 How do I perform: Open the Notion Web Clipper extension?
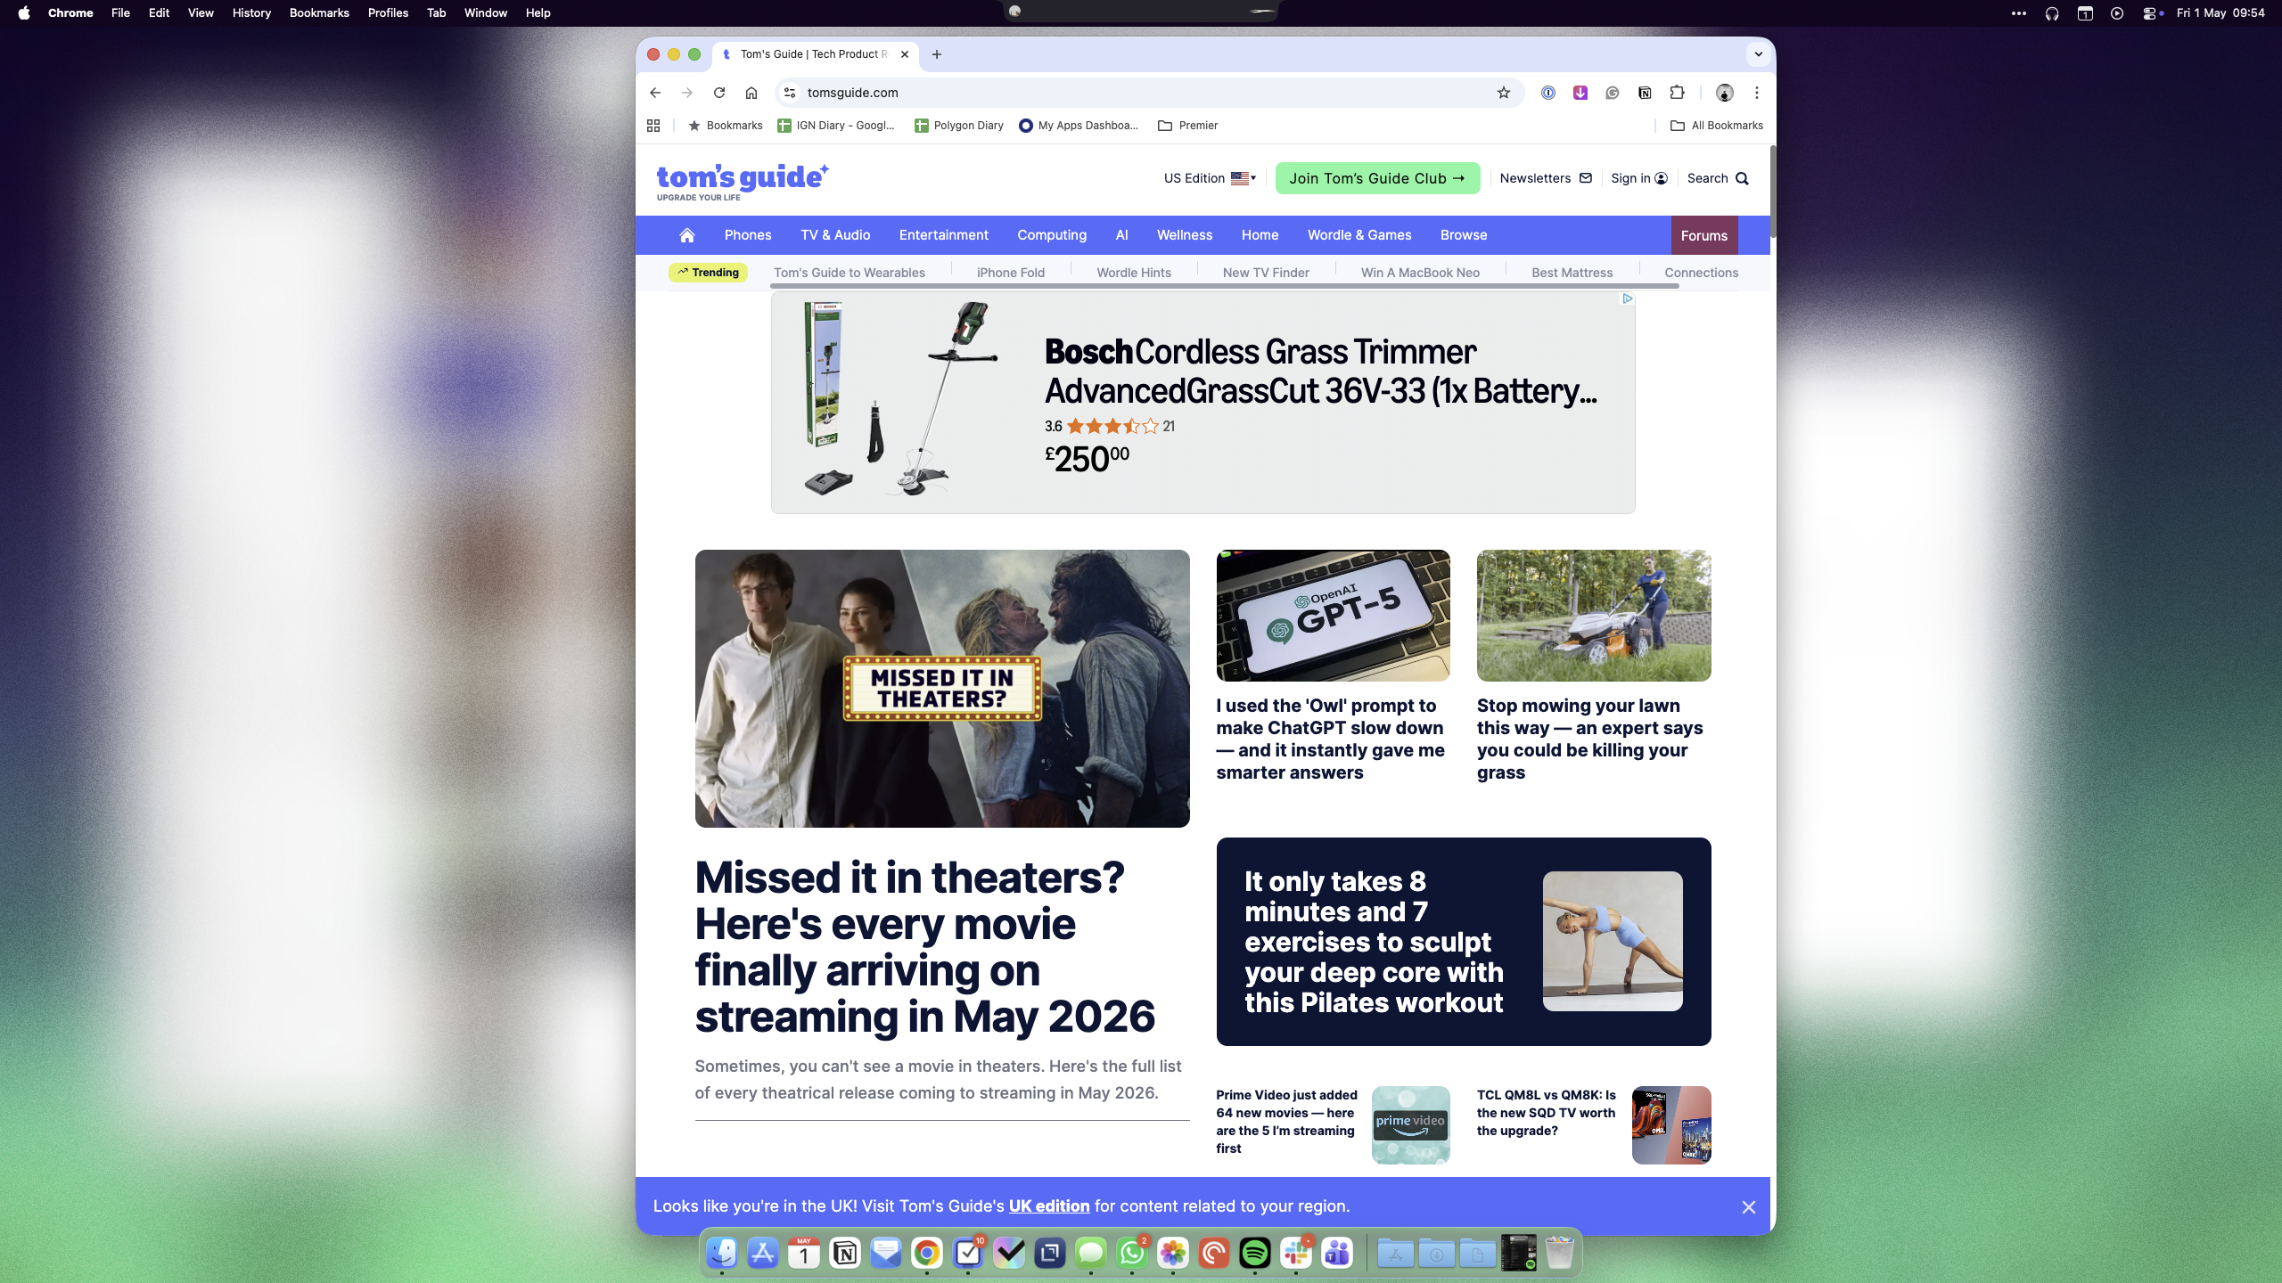click(1645, 93)
